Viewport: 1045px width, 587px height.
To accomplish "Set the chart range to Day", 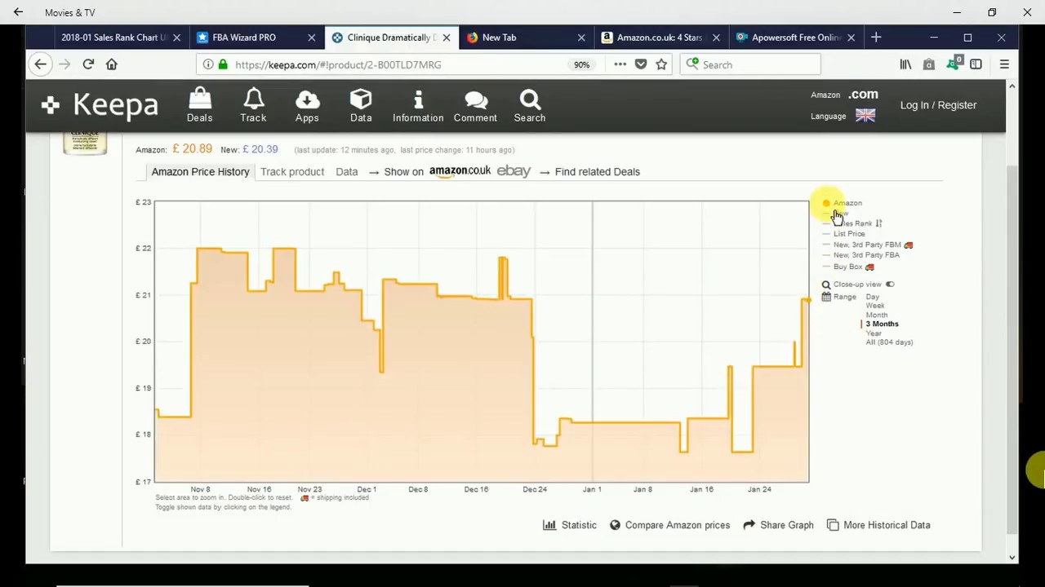I will [873, 297].
